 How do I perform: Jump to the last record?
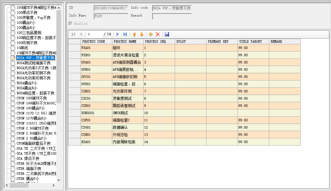pyautogui.click(x=125, y=34)
